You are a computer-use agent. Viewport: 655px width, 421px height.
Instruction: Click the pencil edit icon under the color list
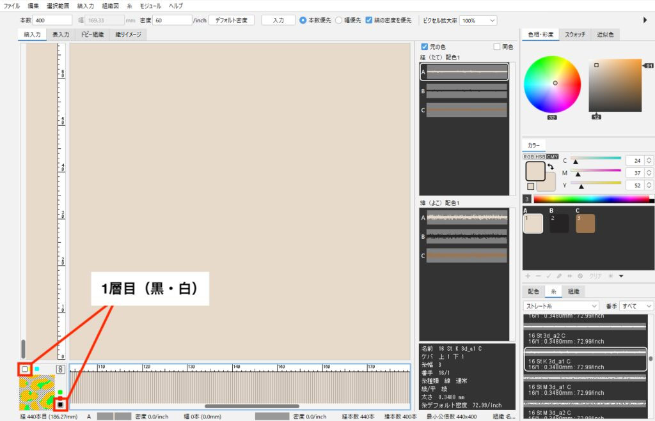[x=559, y=276]
